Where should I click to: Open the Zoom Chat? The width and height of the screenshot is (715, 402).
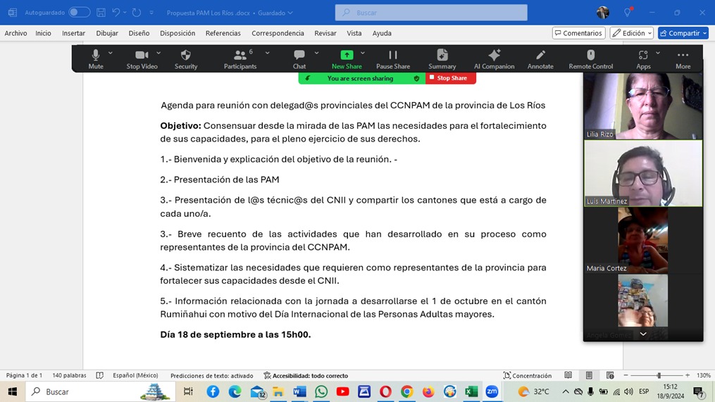(299, 59)
